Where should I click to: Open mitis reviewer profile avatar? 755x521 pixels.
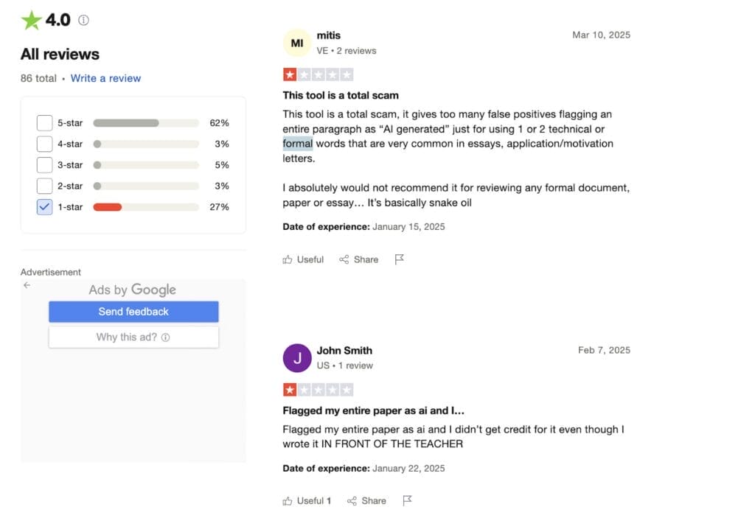pos(297,43)
